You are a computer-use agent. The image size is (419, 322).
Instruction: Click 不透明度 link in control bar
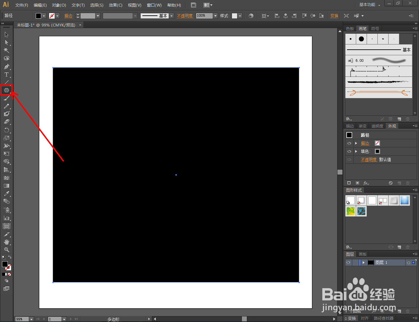[x=185, y=16]
